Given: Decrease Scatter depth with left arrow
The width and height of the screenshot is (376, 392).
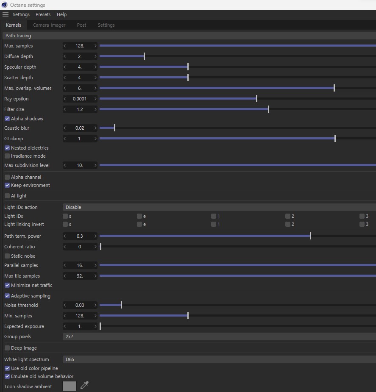Looking at the screenshot, I should point(65,78).
